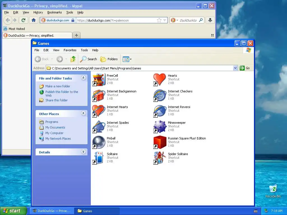Open the File menu in Games window

click(37, 50)
